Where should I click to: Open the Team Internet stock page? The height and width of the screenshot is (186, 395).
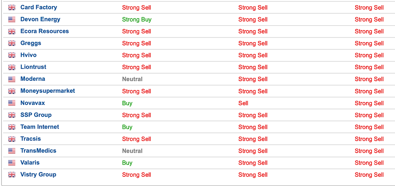point(40,127)
